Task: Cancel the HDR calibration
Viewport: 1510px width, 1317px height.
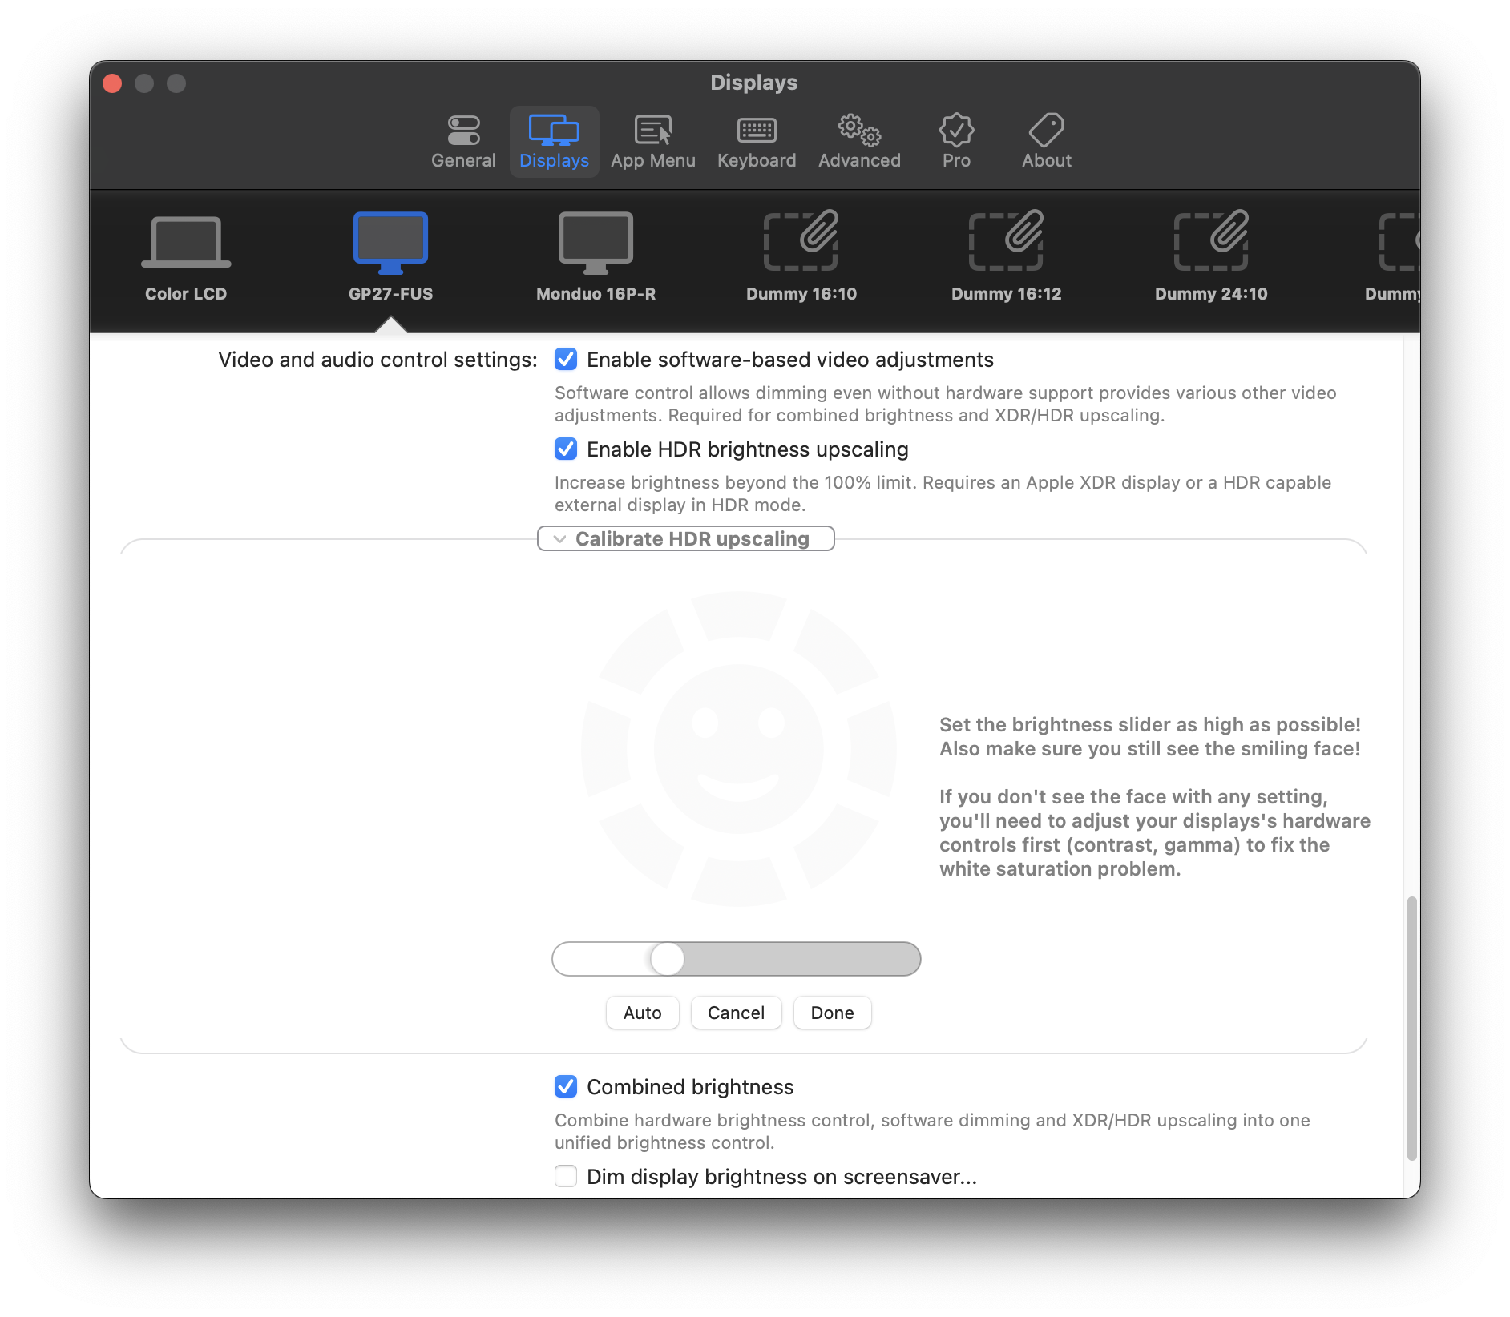Action: click(x=735, y=1013)
